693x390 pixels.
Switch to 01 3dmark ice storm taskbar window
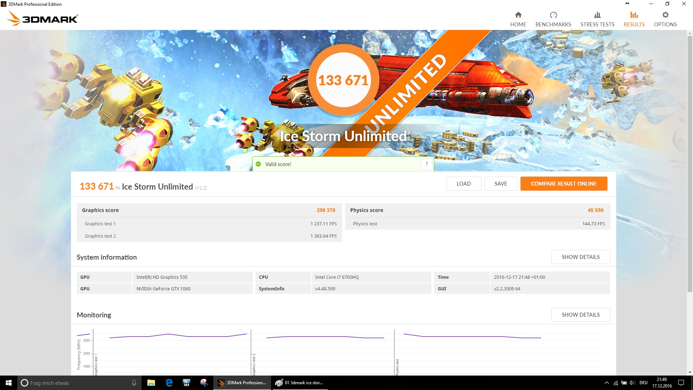[300, 383]
